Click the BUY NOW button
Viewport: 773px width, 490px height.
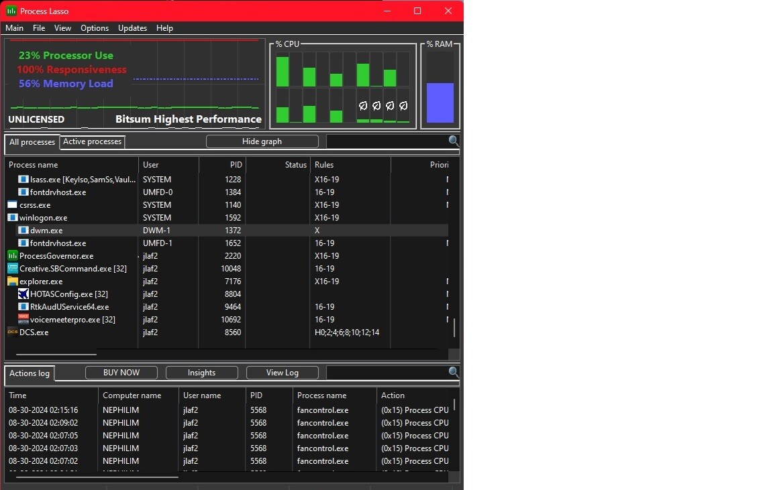[x=121, y=372]
